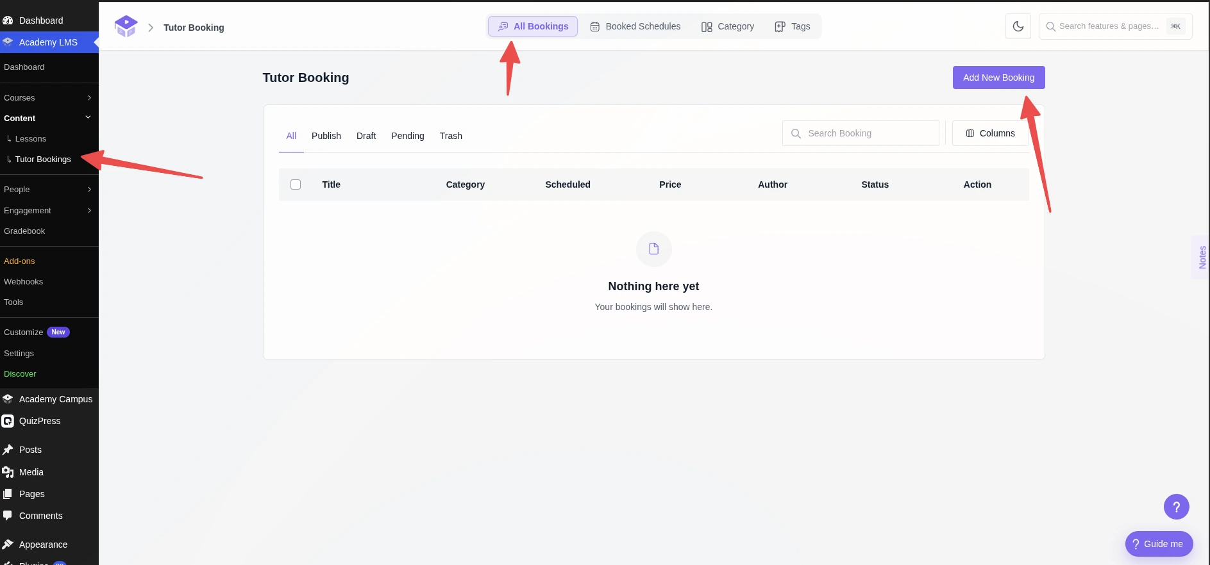The height and width of the screenshot is (565, 1210).
Task: Toggle dark mode moon icon
Action: 1018,26
